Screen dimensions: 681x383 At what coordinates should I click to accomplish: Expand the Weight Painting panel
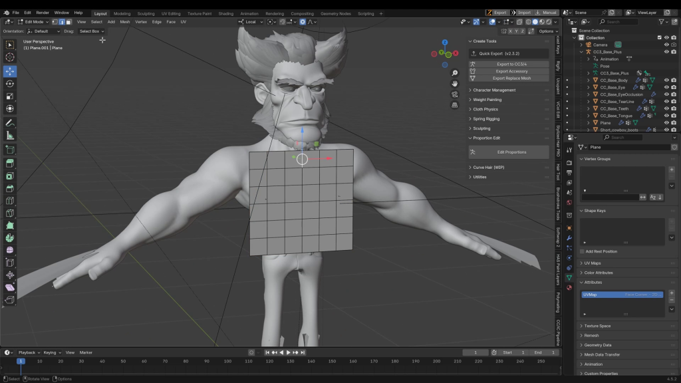(487, 100)
